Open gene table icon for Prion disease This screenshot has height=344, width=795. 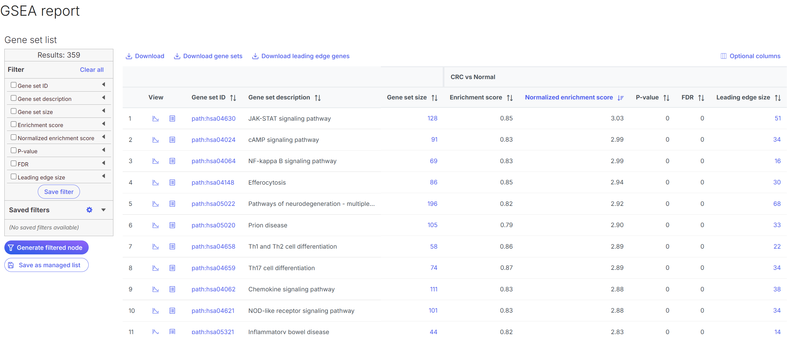coord(172,225)
